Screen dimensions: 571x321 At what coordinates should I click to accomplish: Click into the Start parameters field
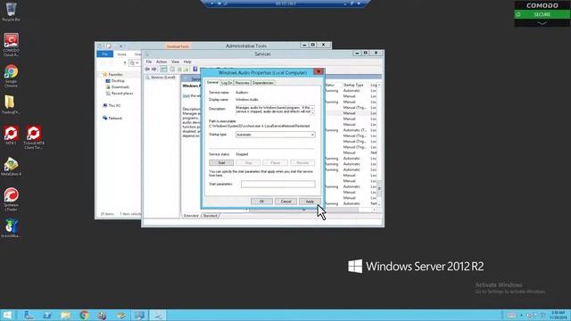point(278,185)
